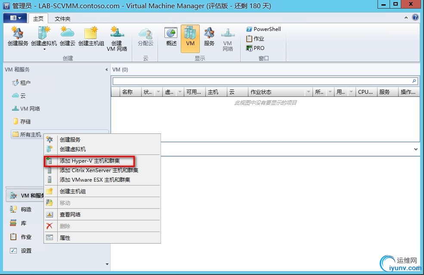Choose 创建虚拟机 from the context menu
Screen dimensions: 424x275
102,149
